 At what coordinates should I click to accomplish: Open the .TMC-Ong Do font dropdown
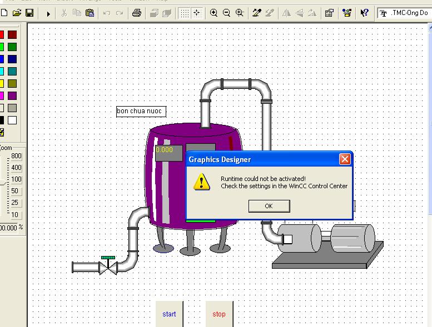tap(405, 13)
